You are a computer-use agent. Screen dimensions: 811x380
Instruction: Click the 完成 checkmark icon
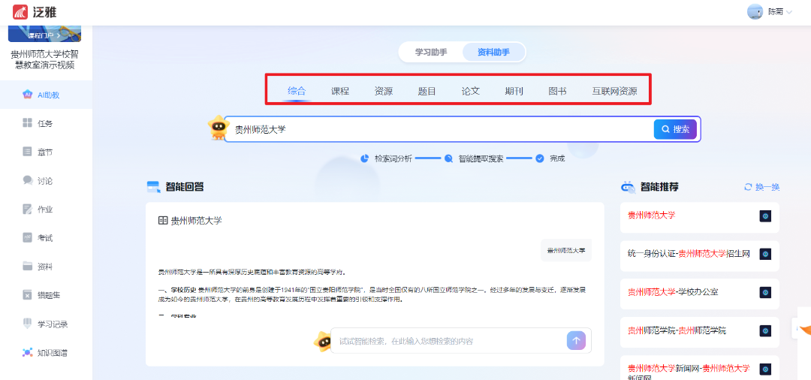coord(539,158)
